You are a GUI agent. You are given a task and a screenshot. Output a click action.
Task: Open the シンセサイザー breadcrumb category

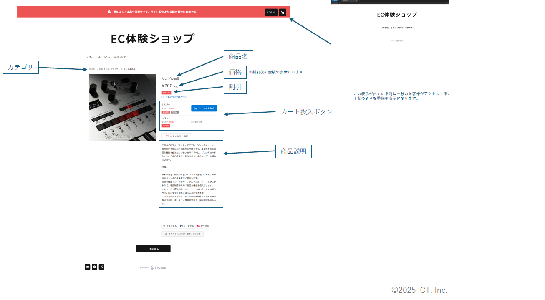point(113,69)
